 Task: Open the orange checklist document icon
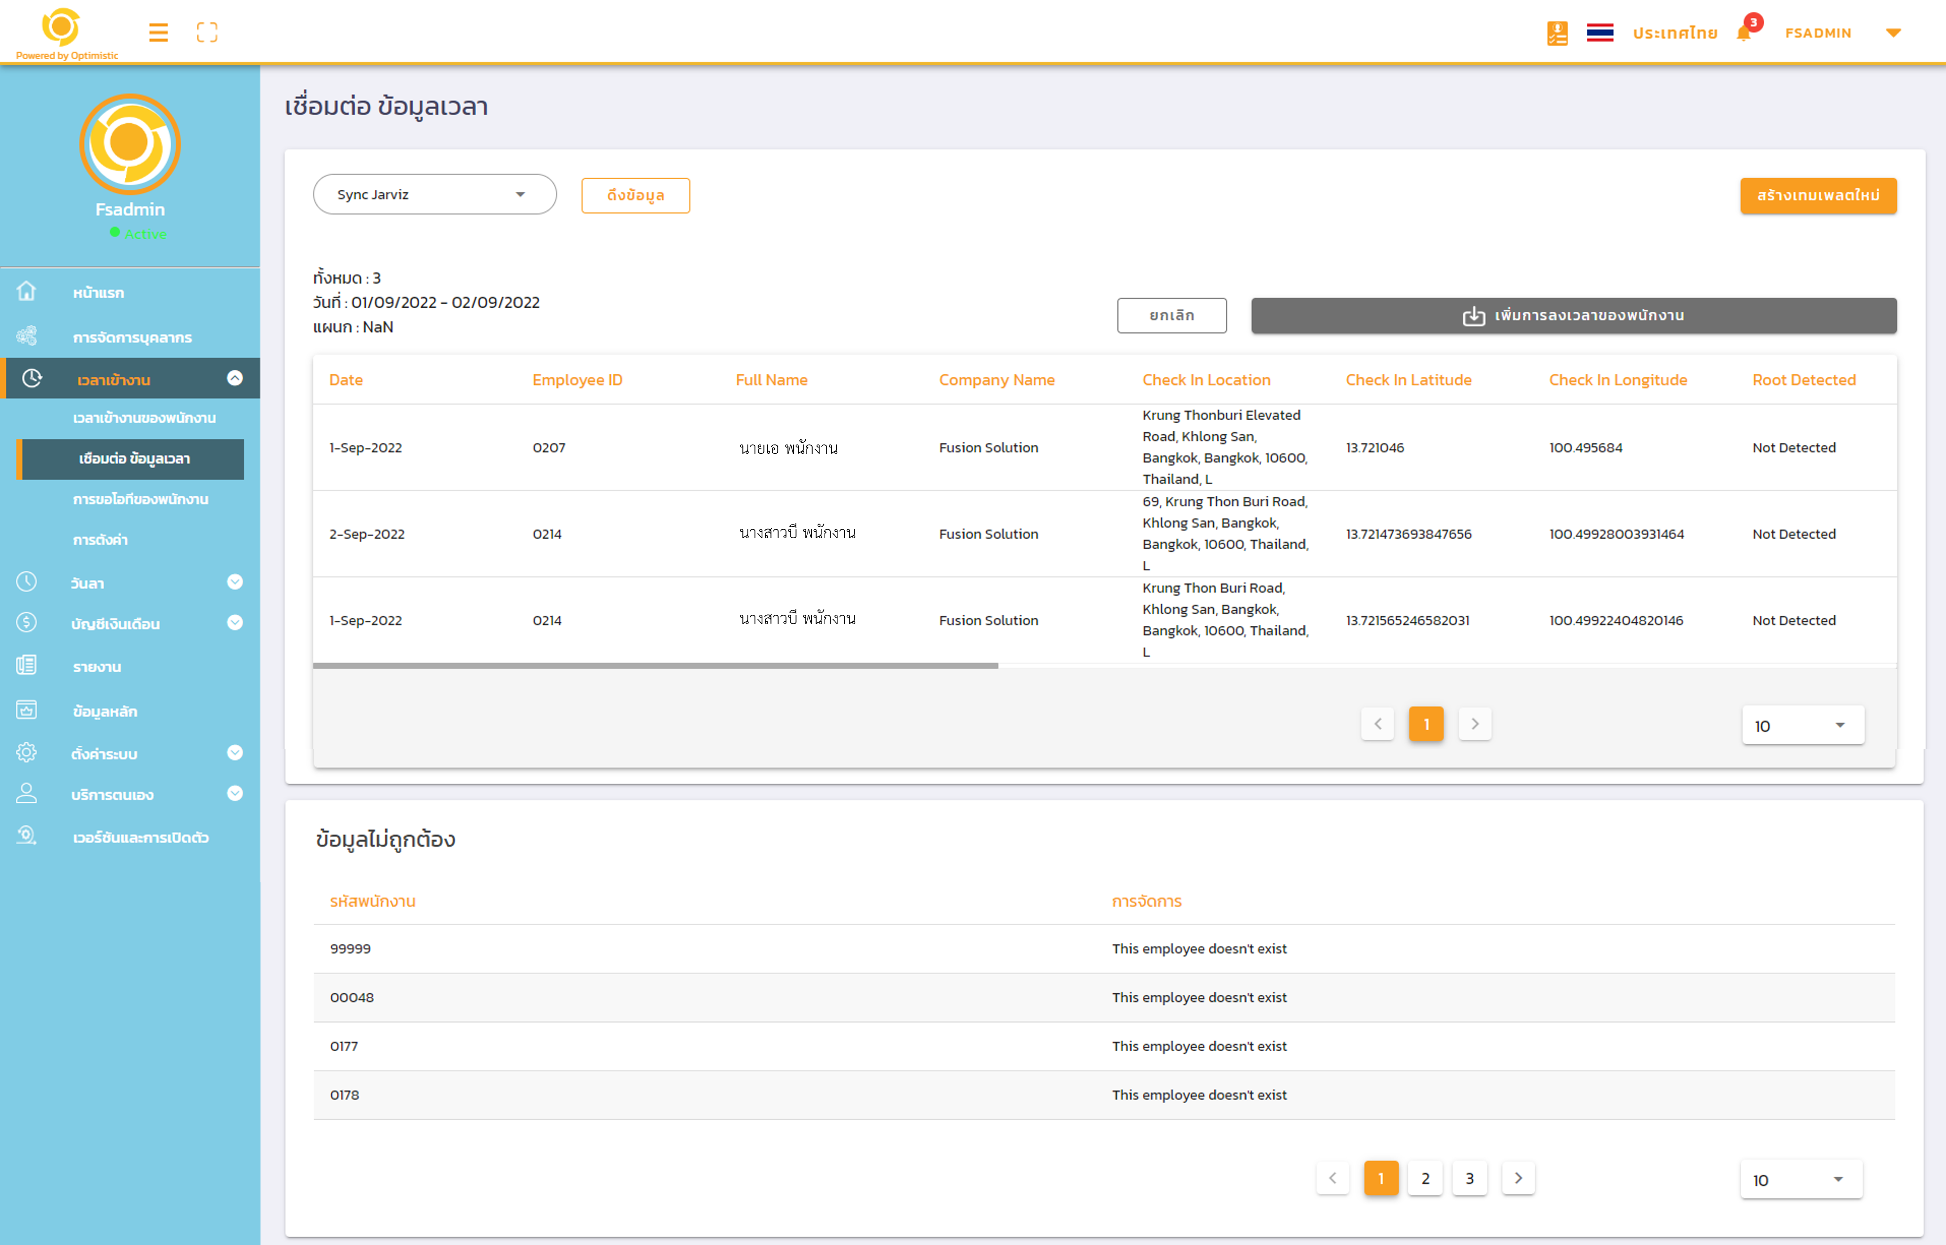tap(1557, 33)
